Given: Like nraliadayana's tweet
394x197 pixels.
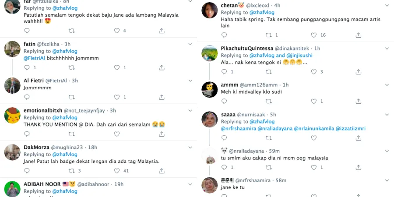Looking at the screenshot, I should coord(314,167).
